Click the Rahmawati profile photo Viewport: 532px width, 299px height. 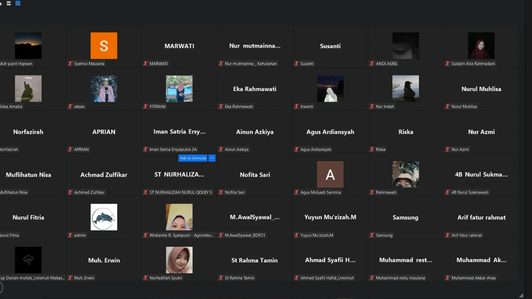click(406, 174)
